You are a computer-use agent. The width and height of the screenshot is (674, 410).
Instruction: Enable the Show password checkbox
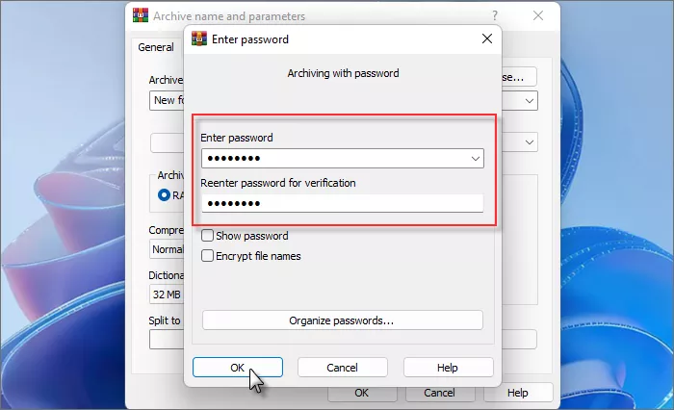[208, 236]
